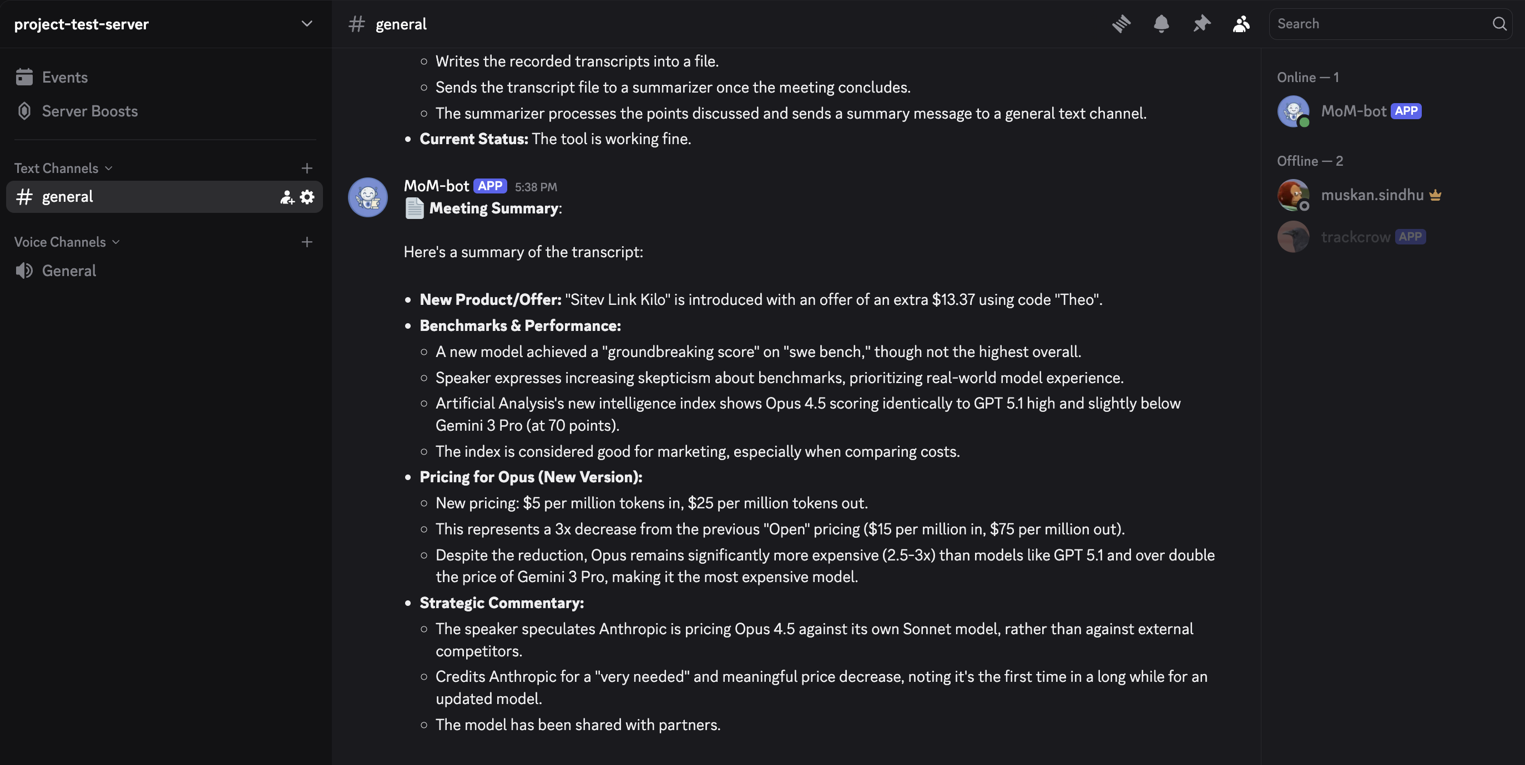The height and width of the screenshot is (765, 1525).
Task: Open the Threads icon in the header
Action: [x=1120, y=24]
